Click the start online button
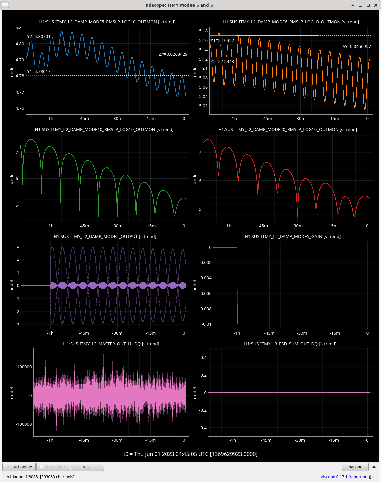The height and width of the screenshot is (482, 381). click(19, 467)
